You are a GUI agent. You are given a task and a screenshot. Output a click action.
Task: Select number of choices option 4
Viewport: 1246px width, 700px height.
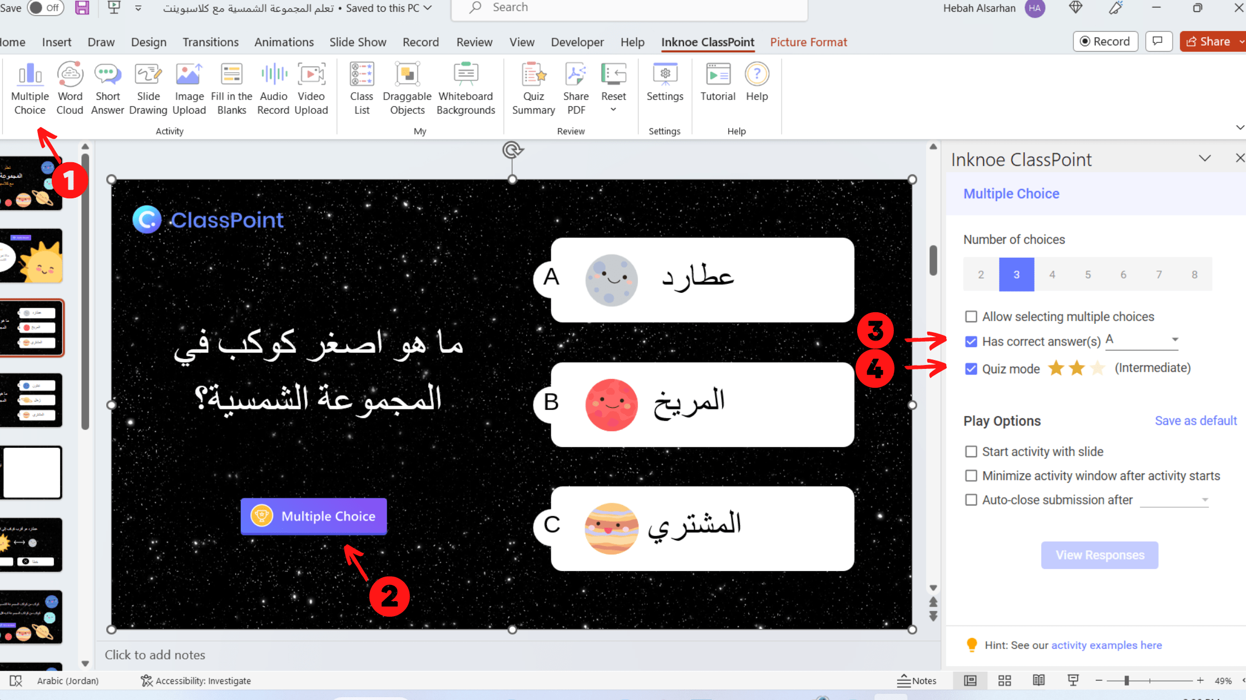tap(1052, 274)
